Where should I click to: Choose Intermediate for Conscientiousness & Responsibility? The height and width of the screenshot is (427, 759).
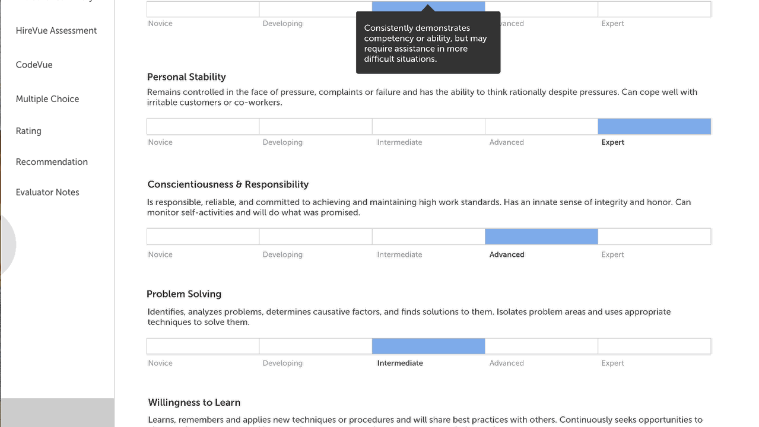click(428, 237)
